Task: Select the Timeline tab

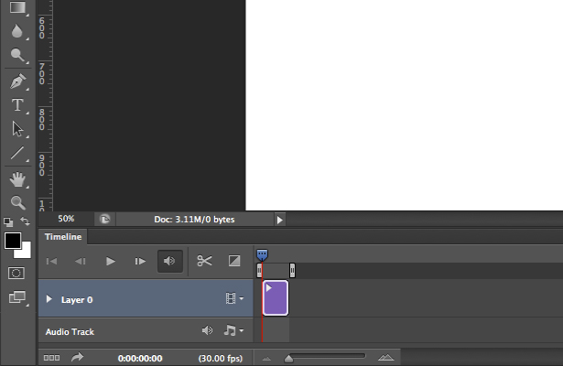Action: pyautogui.click(x=63, y=237)
